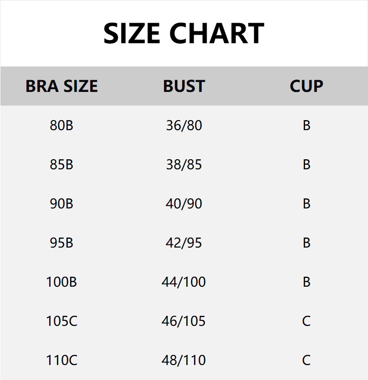Choose the 105C bra size cell
Viewport: 368px width, 380px height.
(61, 321)
